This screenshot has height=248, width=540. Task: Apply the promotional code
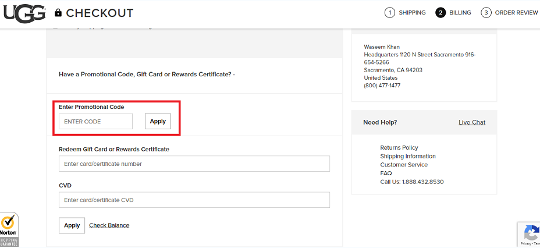coord(158,121)
